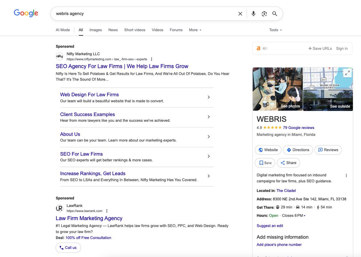Open Web Design For Law Firms chevron
Image resolution: width=361 pixels, height=257 pixels.
[x=209, y=97]
